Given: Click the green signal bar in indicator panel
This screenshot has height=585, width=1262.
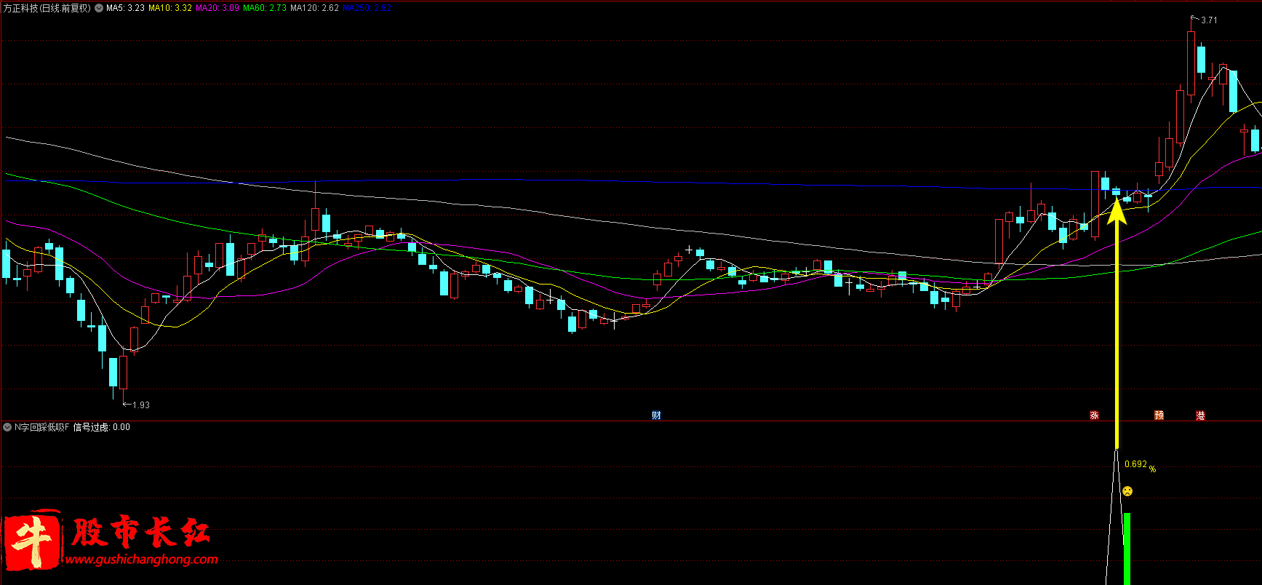Looking at the screenshot, I should 1127,549.
